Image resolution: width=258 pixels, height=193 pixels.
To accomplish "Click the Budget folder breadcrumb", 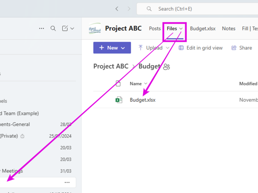I will click(x=149, y=66).
